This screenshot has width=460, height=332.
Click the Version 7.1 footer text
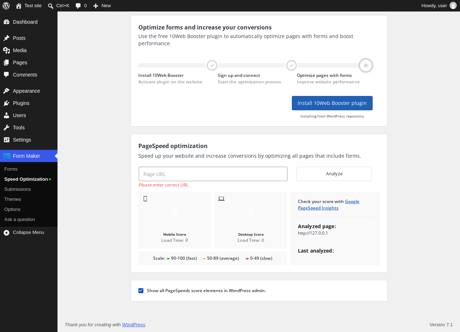tap(441, 324)
